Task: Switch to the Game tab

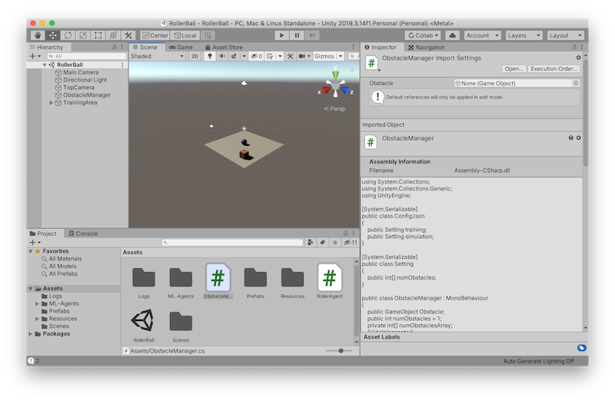Action: (x=181, y=47)
